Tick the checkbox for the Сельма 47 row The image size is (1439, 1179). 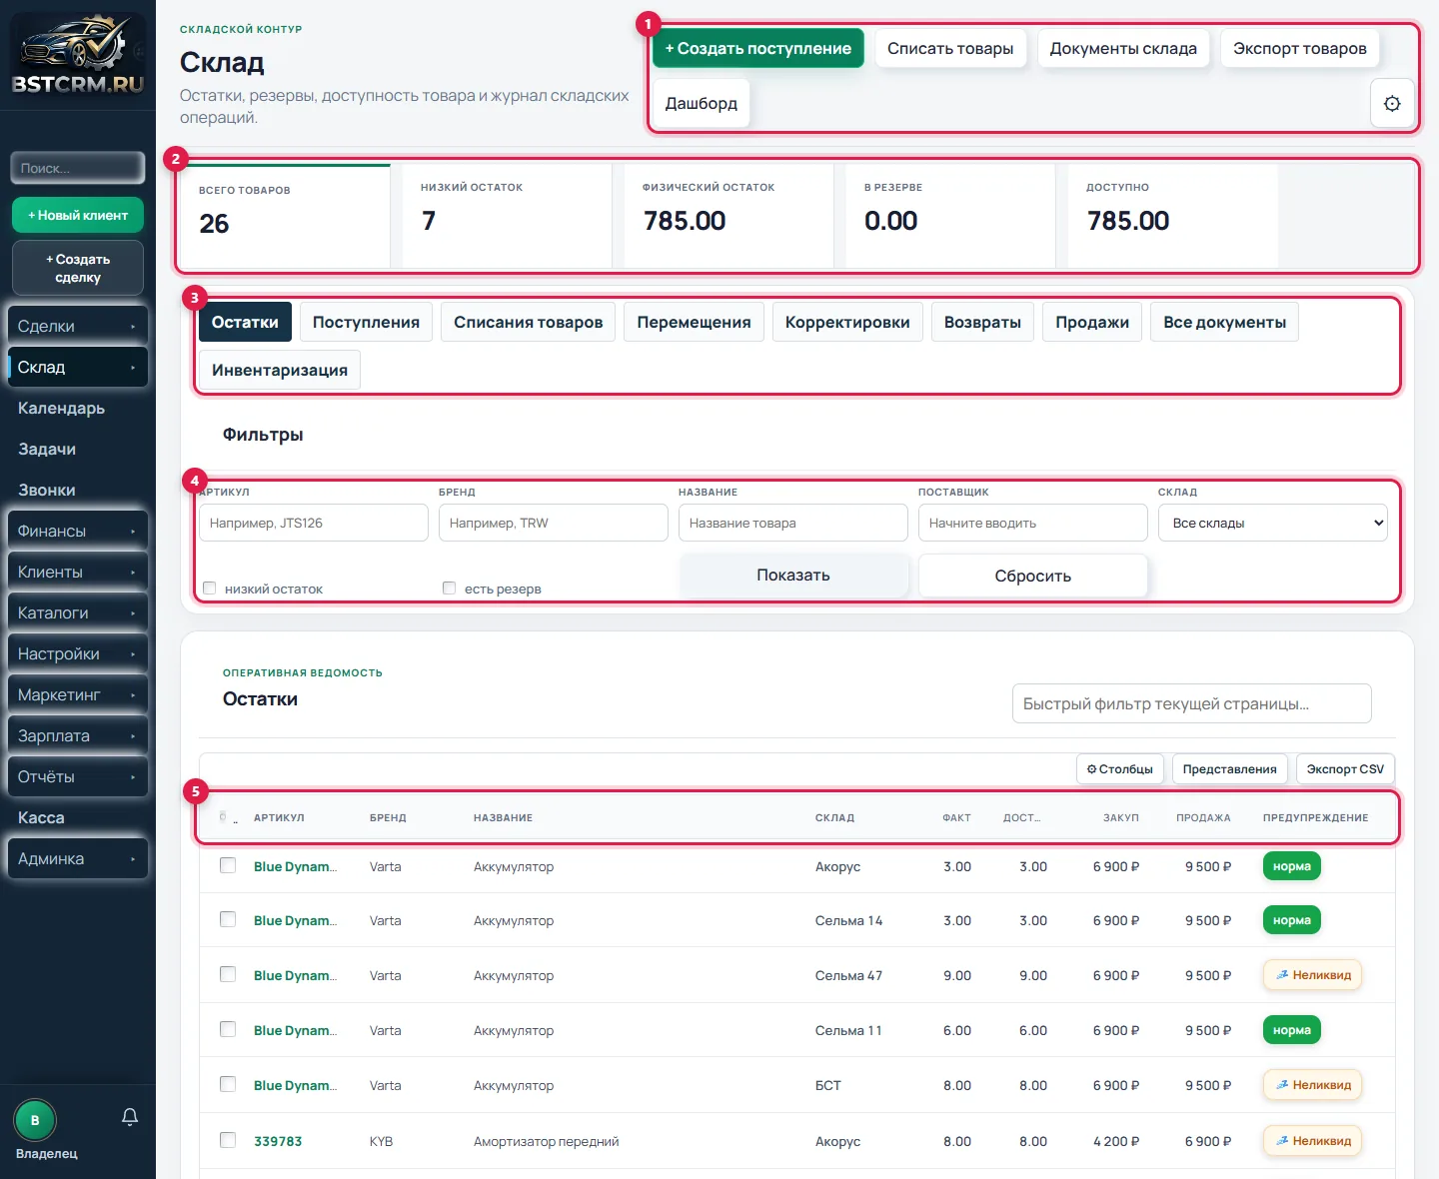tap(228, 974)
